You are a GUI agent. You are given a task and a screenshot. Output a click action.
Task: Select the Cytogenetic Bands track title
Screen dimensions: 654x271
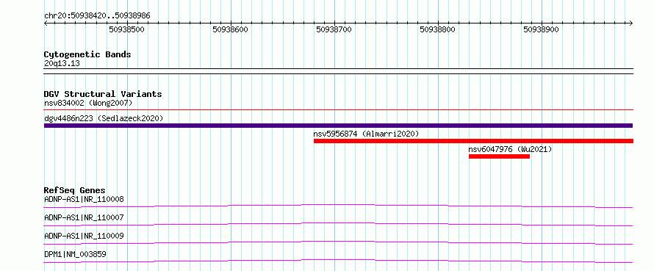click(87, 54)
